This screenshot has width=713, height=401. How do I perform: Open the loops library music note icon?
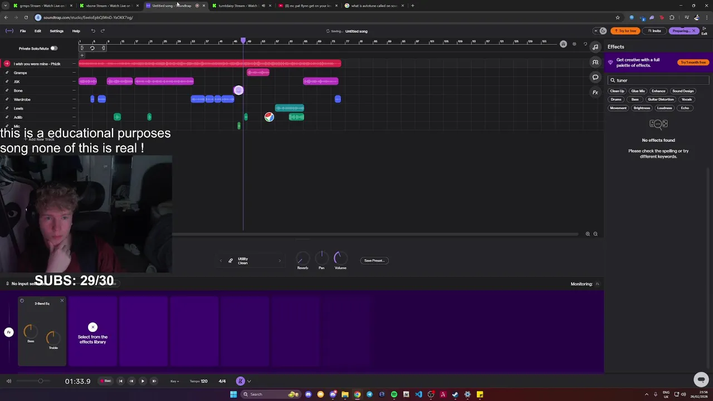coord(595,47)
